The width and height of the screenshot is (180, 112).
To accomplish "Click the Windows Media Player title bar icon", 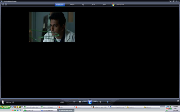I will [x=2, y=1].
